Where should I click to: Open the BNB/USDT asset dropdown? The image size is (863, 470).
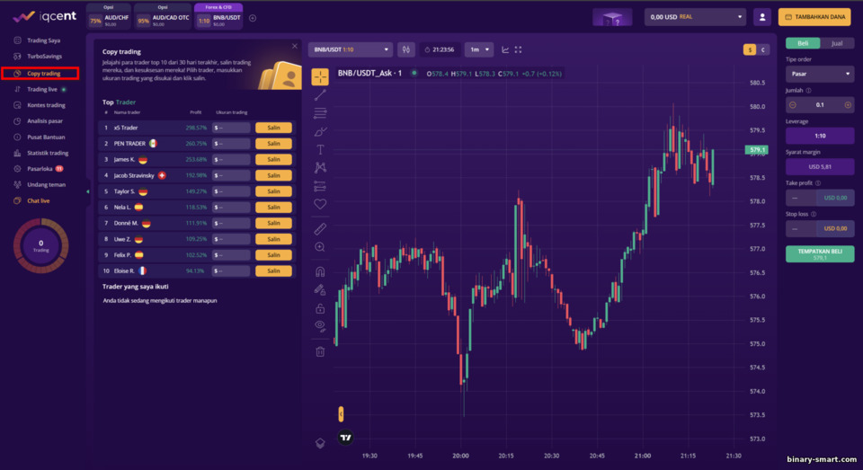[351, 49]
